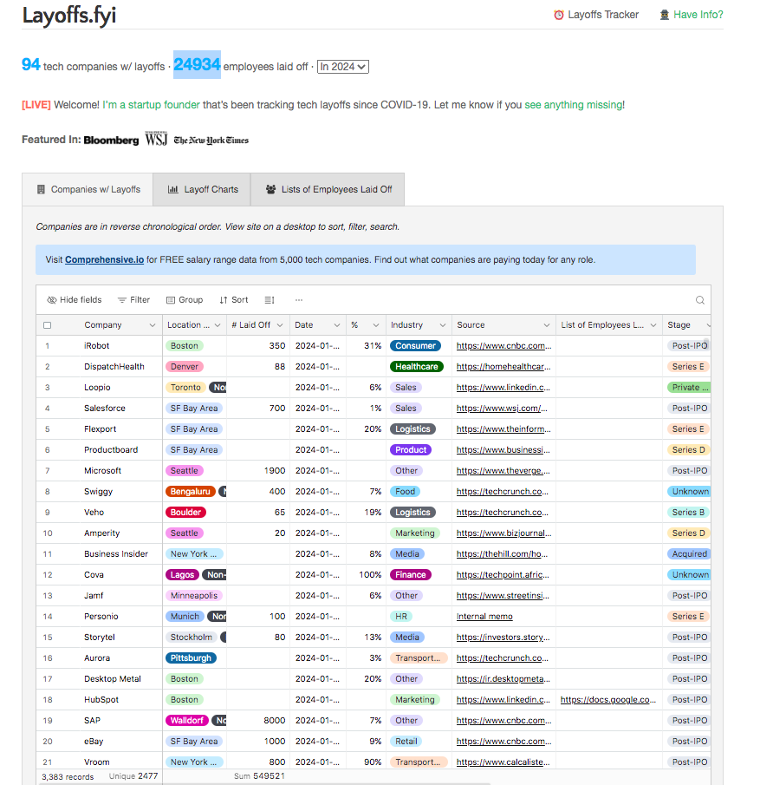Click the Unique 2477 summary cell
This screenshot has width=760, height=785.
tap(133, 776)
